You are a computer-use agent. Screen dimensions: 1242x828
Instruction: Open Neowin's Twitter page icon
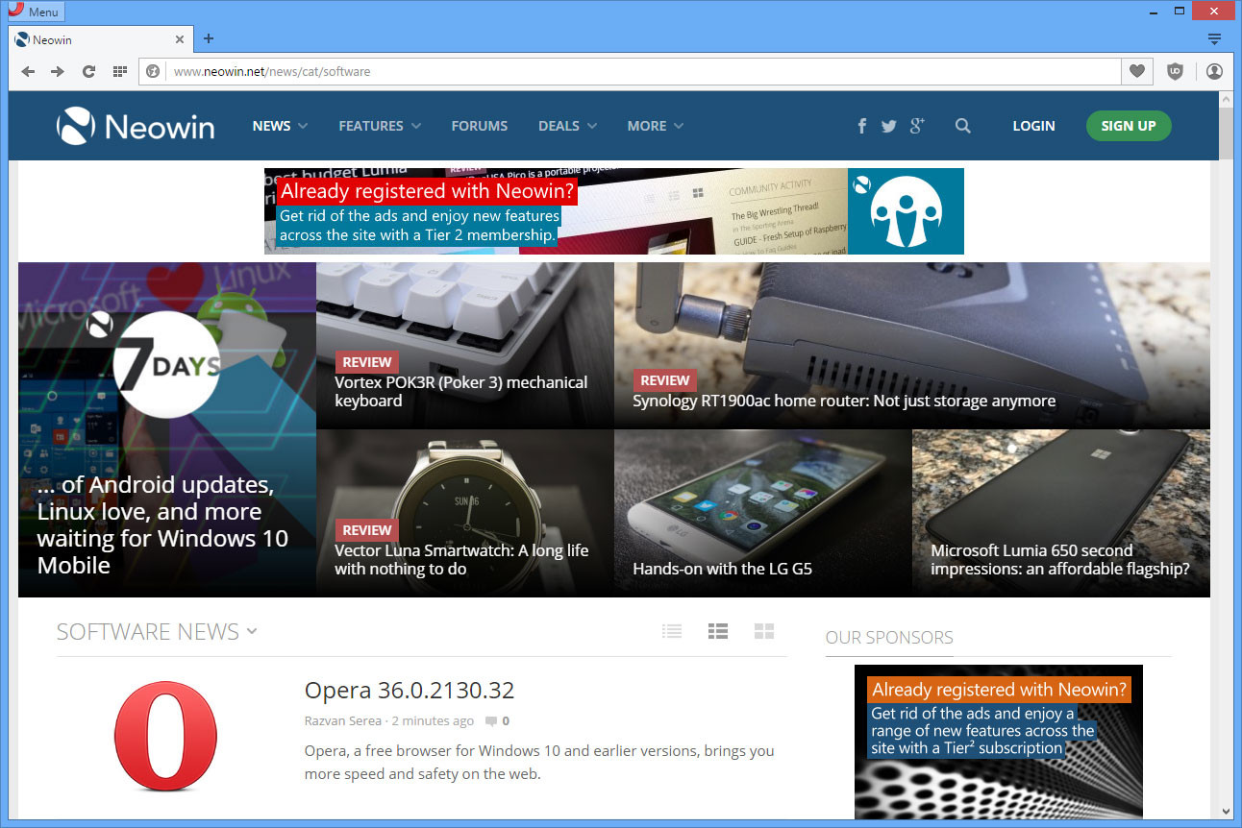click(888, 126)
